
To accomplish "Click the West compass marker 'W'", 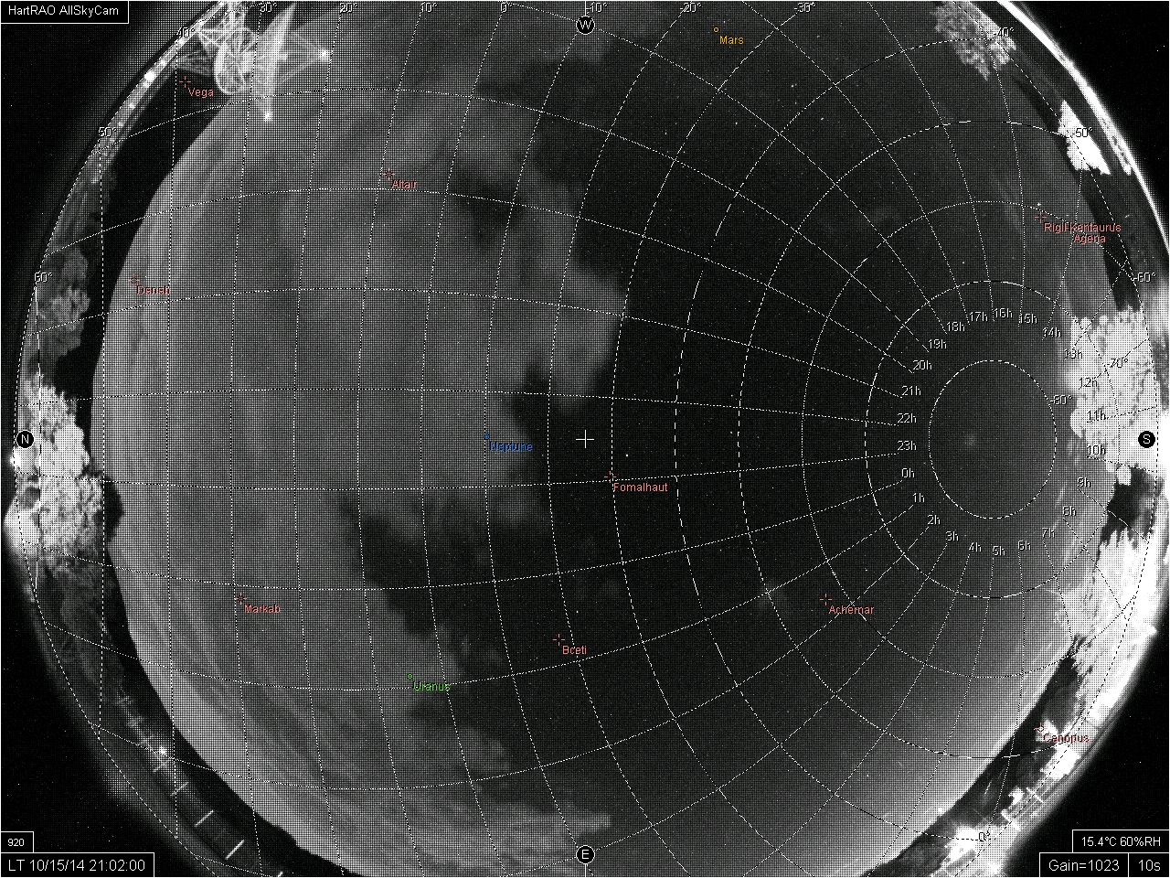I will pyautogui.click(x=586, y=25).
